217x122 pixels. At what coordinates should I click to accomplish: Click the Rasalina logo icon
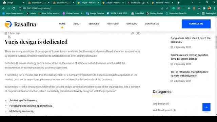[8, 24]
